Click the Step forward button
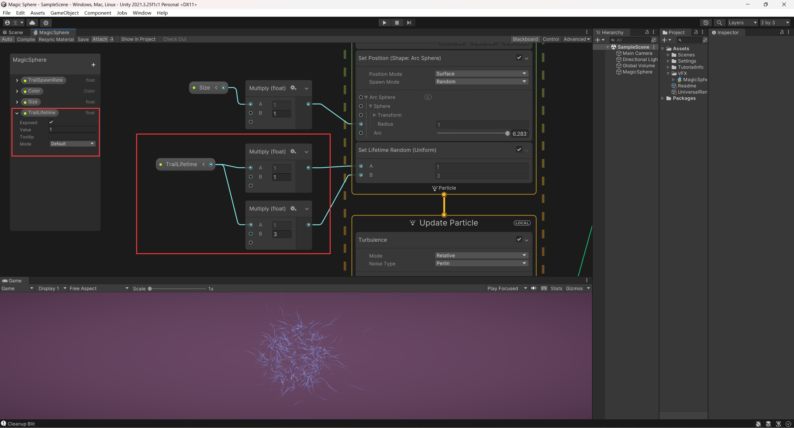This screenshot has width=794, height=428. [409, 23]
